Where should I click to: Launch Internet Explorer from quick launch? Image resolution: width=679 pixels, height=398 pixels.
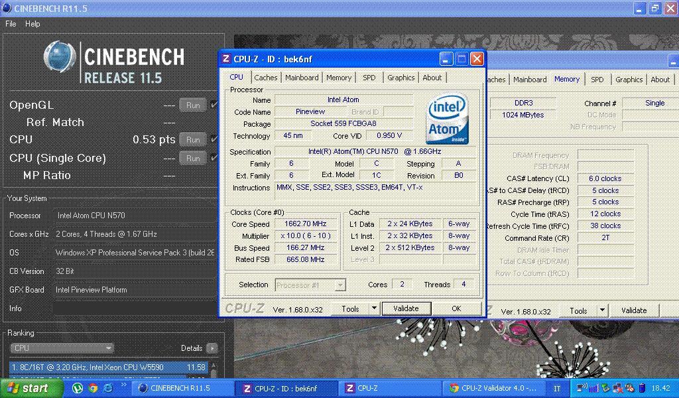tap(108, 388)
